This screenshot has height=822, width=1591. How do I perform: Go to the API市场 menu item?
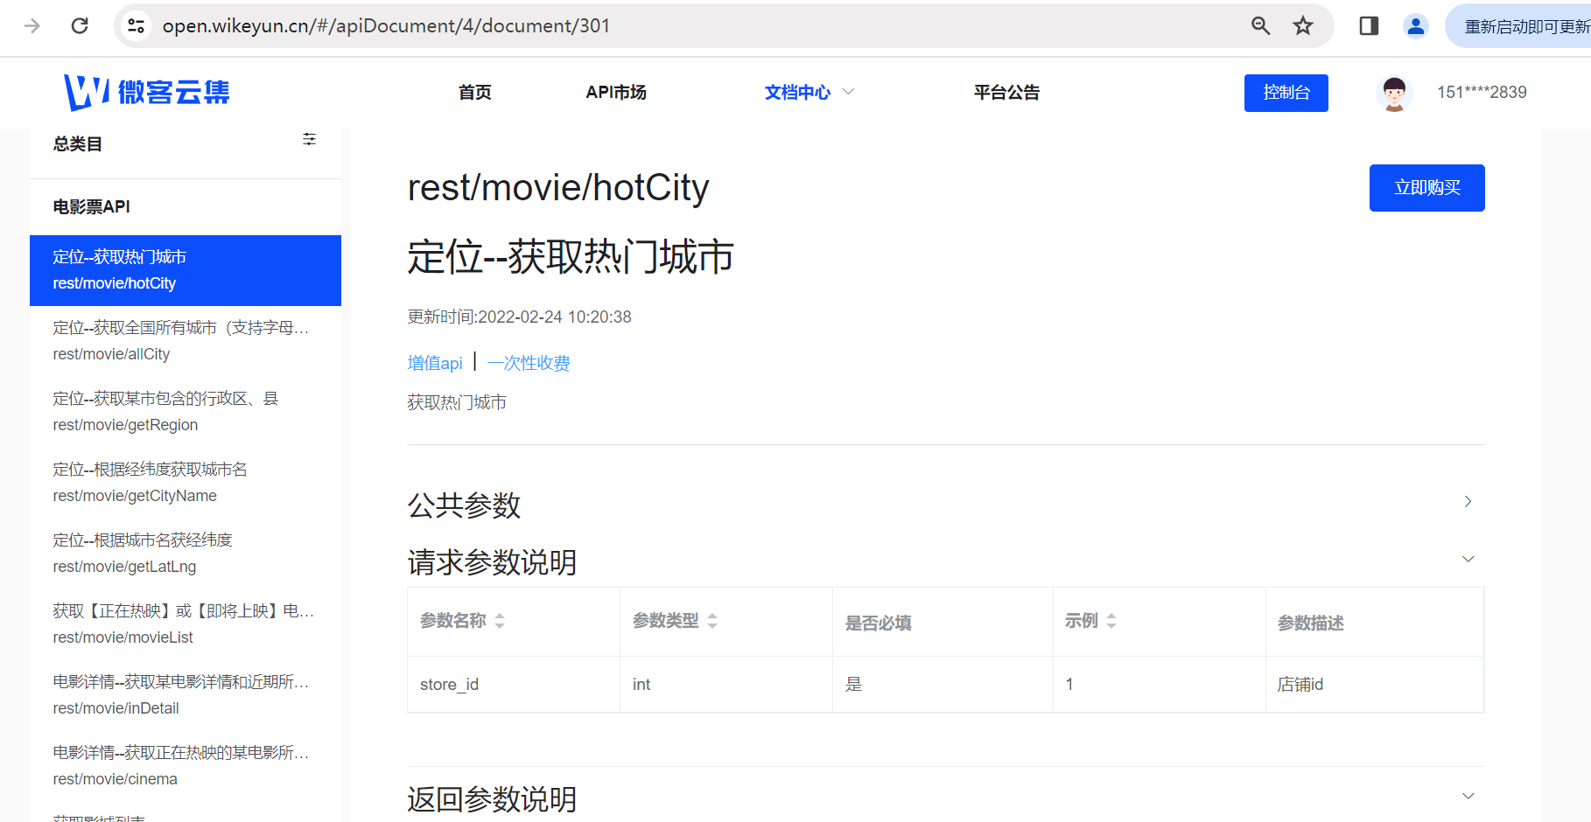(x=616, y=93)
